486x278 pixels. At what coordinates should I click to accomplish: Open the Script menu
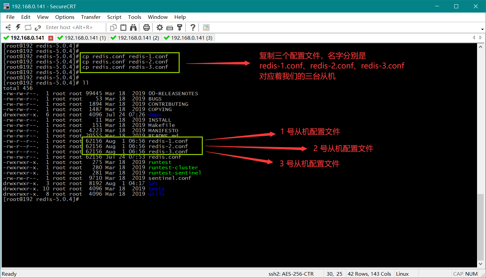pos(114,17)
